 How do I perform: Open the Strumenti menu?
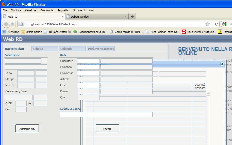79,10
